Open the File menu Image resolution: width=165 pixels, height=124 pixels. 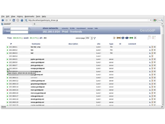3,17
